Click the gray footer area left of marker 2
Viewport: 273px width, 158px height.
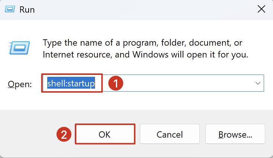point(28,134)
